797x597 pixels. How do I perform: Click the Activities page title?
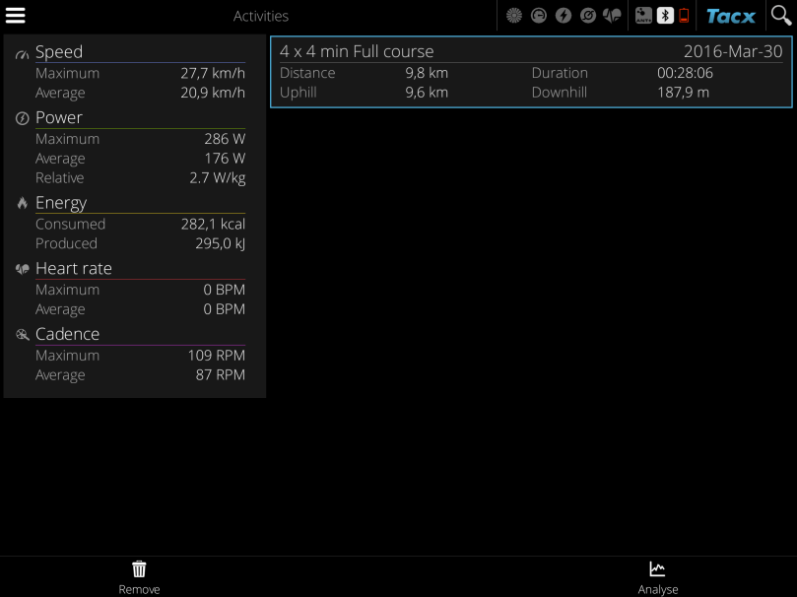point(261,16)
